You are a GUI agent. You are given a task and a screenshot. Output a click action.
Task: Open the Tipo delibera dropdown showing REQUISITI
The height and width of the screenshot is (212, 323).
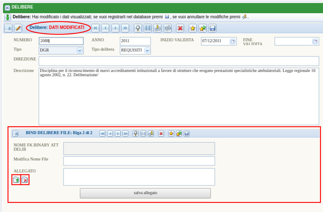pyautogui.click(x=147, y=51)
